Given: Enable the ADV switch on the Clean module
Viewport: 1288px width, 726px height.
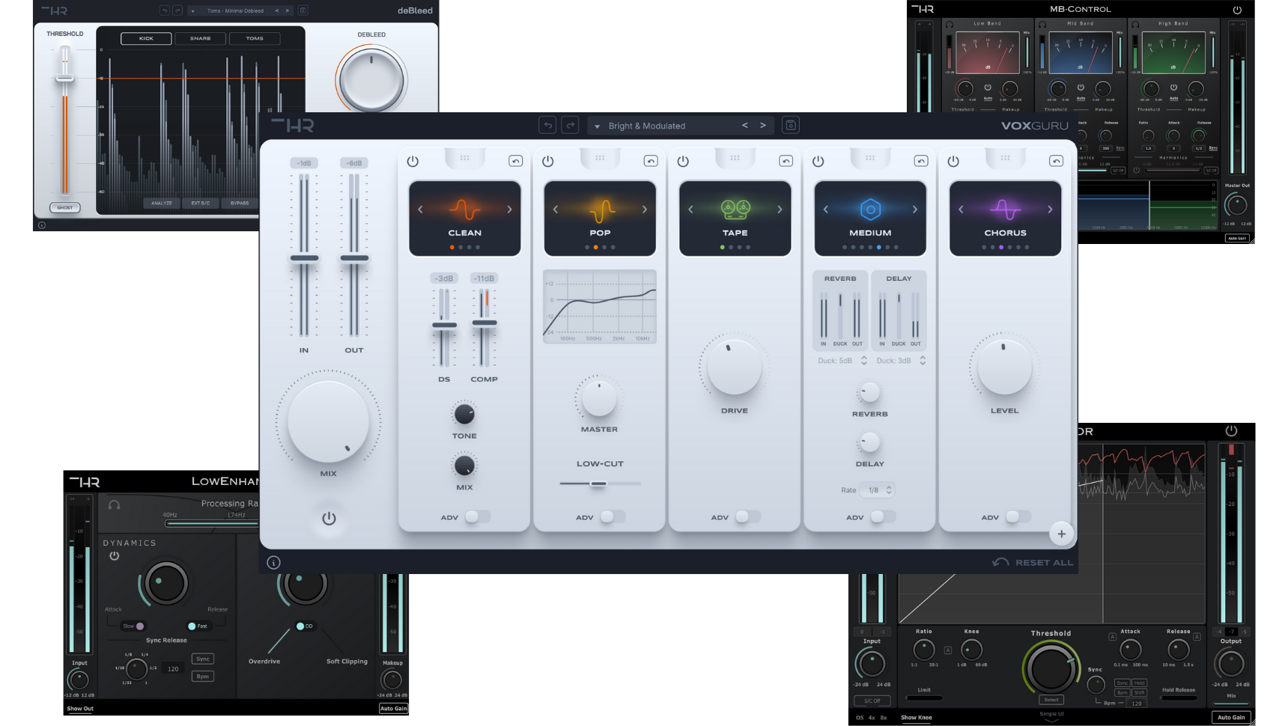Looking at the screenshot, I should point(479,516).
